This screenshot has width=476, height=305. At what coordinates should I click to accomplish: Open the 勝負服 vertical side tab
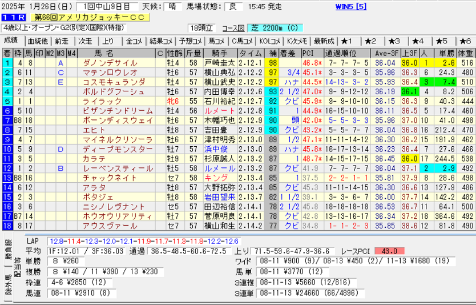8,246
